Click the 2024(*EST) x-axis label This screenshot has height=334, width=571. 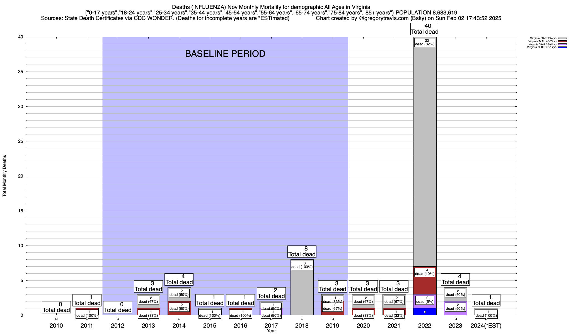coord(486,326)
